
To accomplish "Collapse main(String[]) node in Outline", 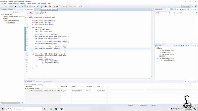I will [158, 59].
